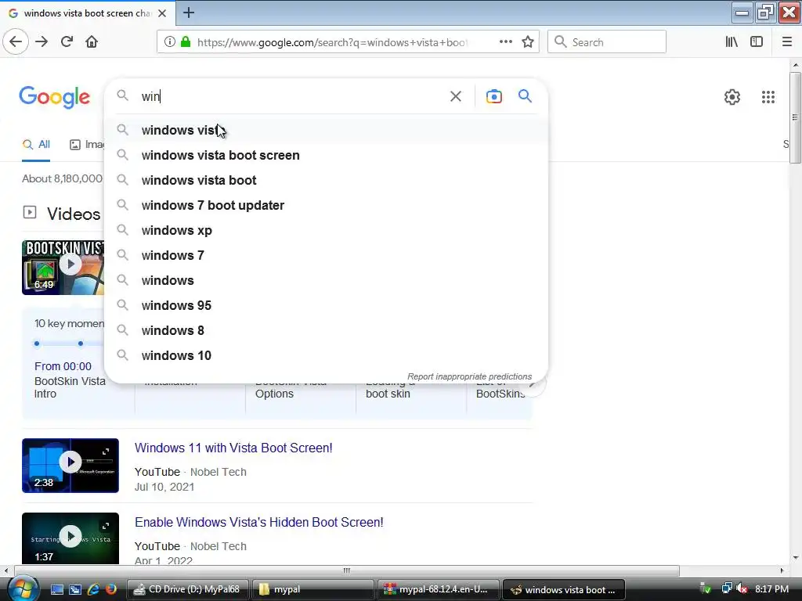Click inside the Google search input
The width and height of the screenshot is (802, 601).
point(291,96)
